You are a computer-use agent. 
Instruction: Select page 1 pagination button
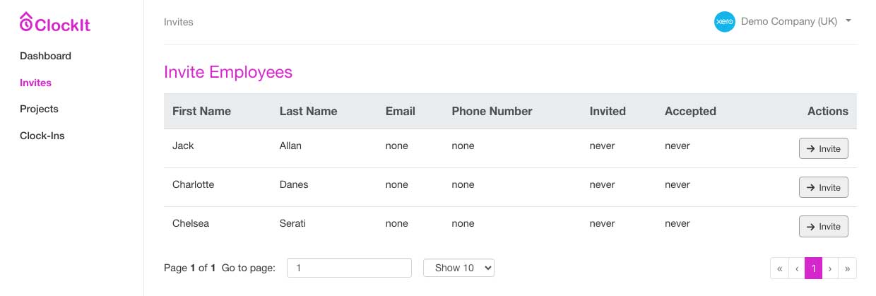pos(813,268)
